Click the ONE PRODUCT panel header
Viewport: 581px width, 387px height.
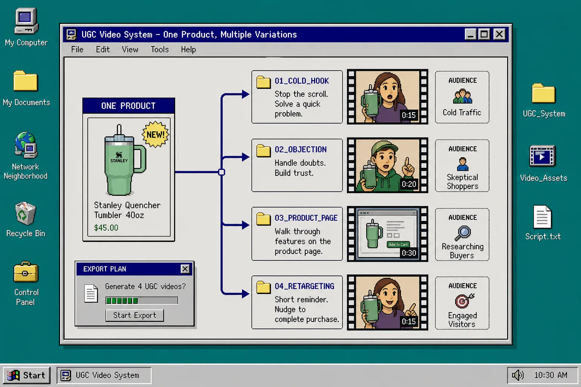(129, 106)
